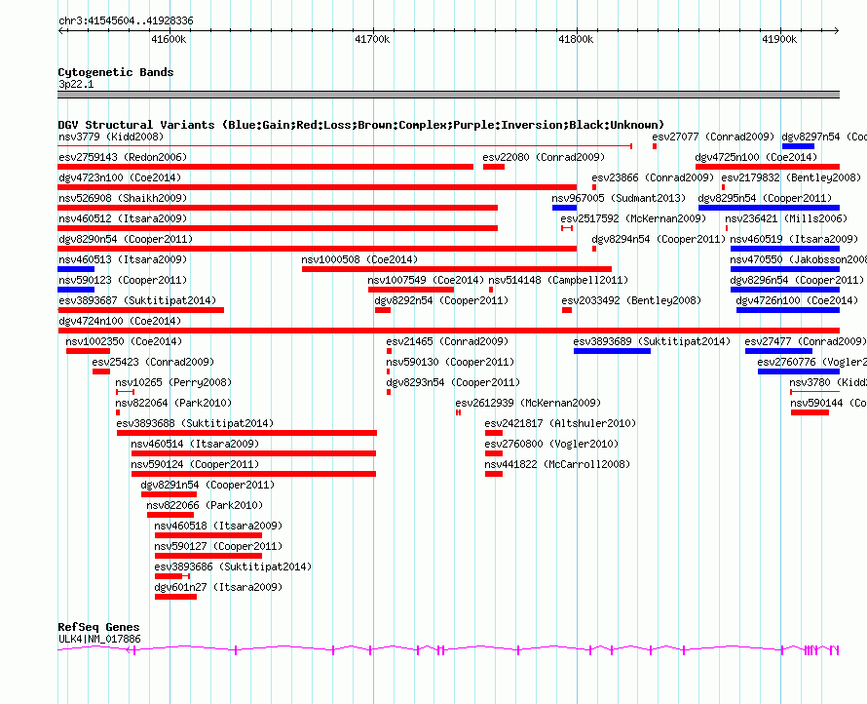Click nsv460519 (Itsara2009) label

click(x=794, y=239)
